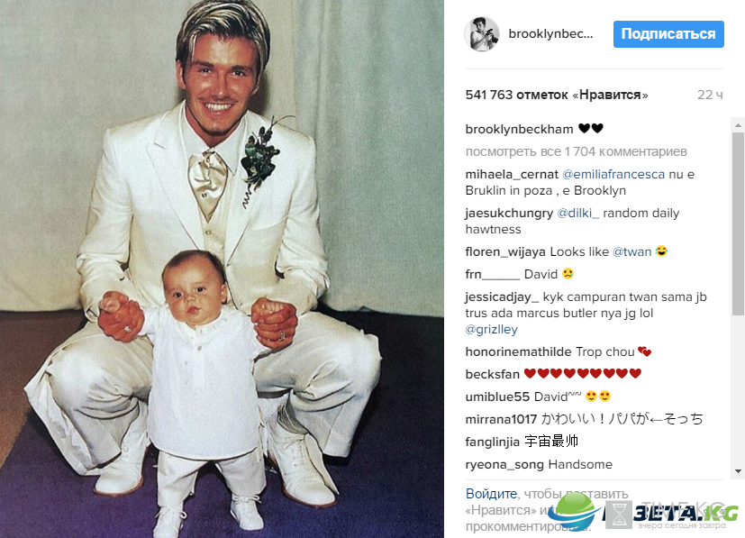Open becksfan commenter profile

click(492, 374)
